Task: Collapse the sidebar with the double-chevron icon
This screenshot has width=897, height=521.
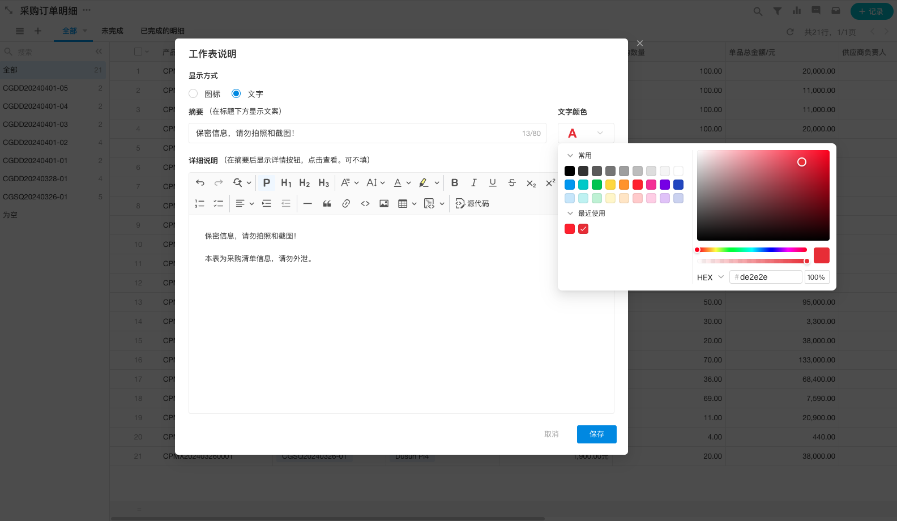Action: click(99, 52)
